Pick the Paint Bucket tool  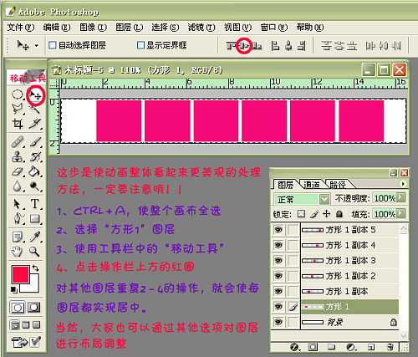35,171
